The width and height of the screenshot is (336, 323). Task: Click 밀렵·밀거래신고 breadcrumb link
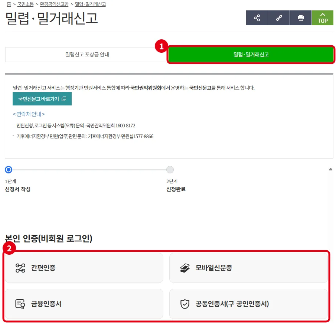pyautogui.click(x=90, y=4)
